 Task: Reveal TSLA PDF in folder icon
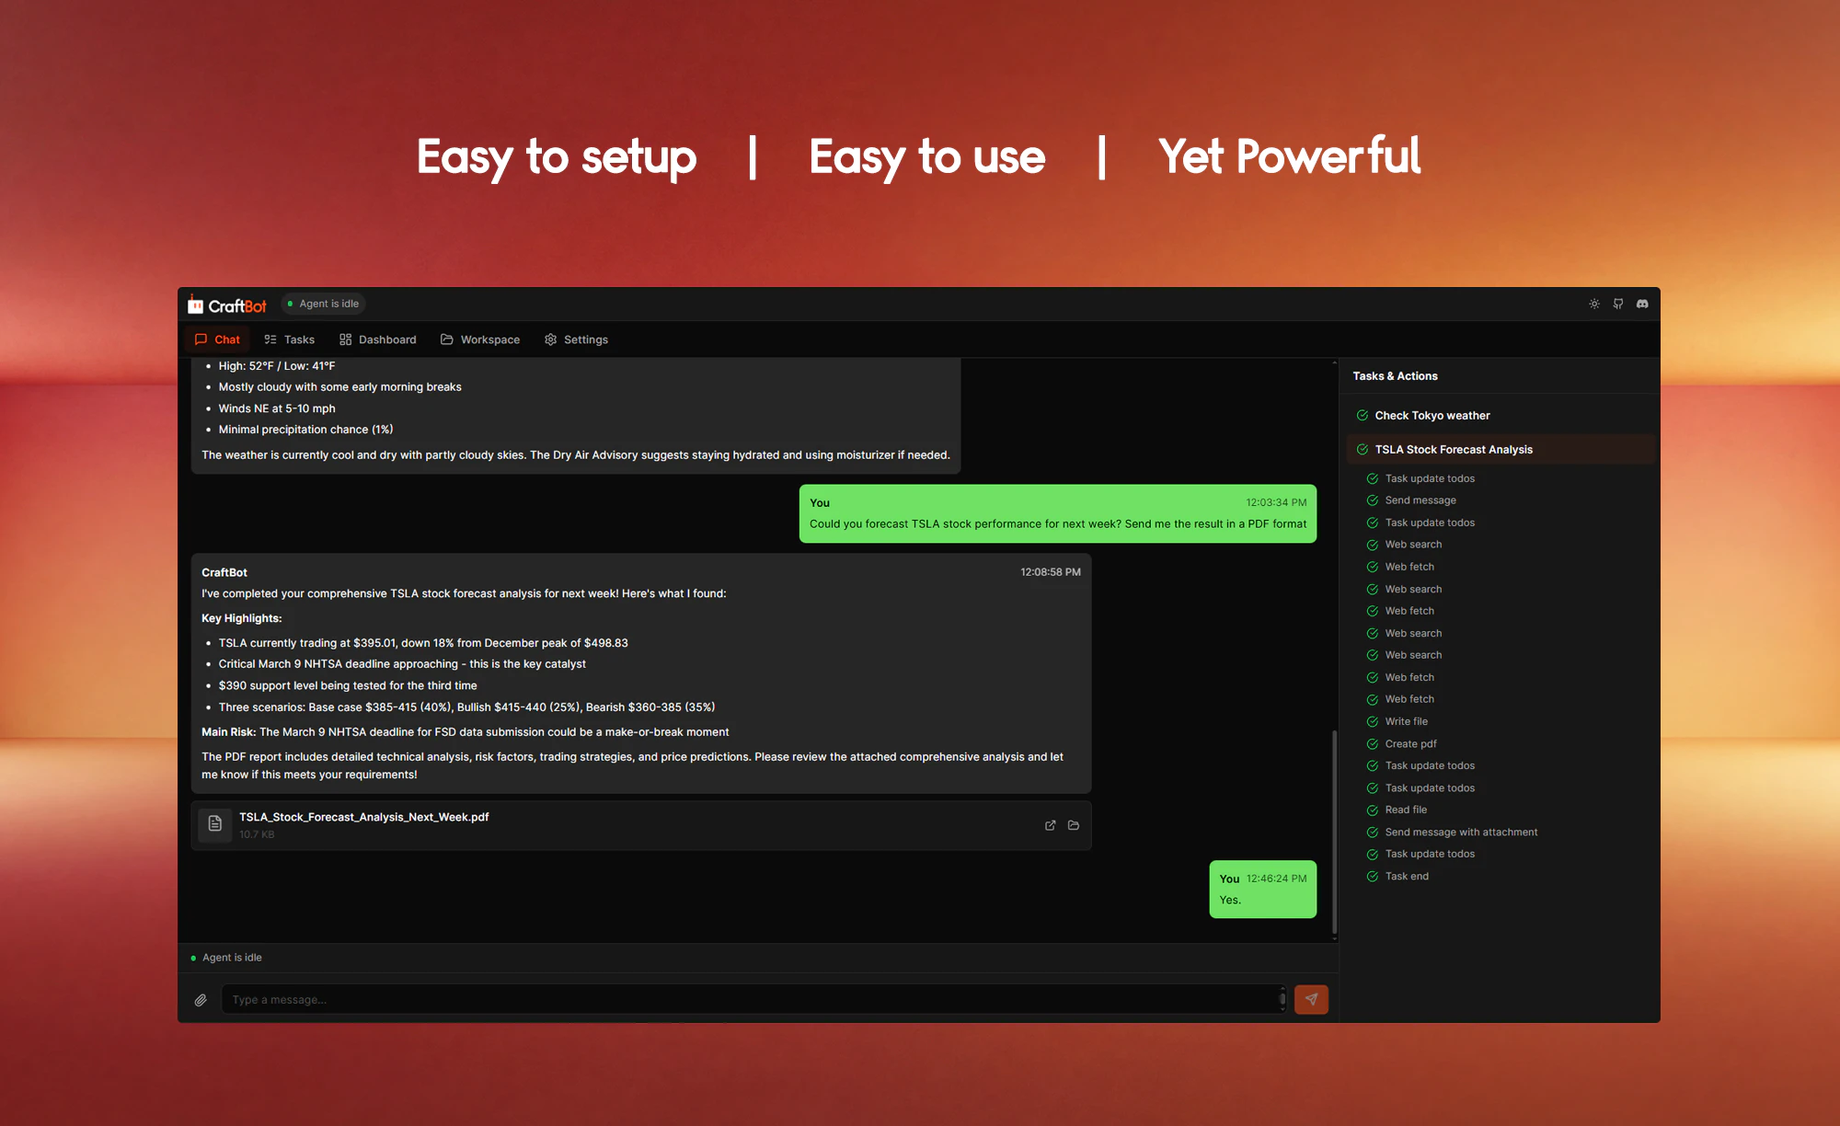tap(1074, 825)
